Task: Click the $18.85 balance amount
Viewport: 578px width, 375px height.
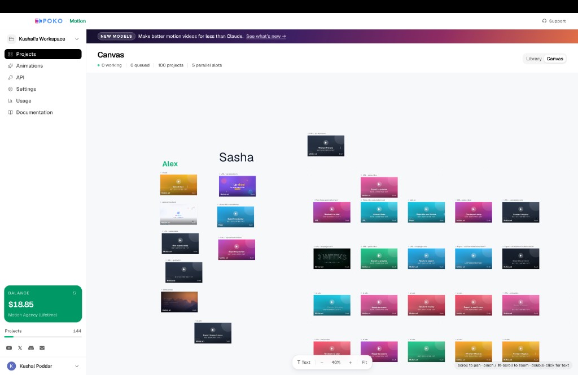Action: click(x=21, y=305)
